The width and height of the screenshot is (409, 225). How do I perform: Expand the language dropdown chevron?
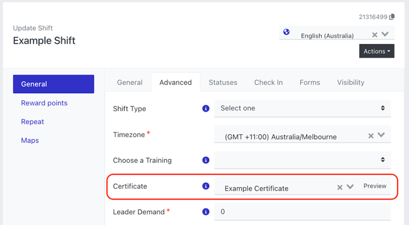(385, 34)
